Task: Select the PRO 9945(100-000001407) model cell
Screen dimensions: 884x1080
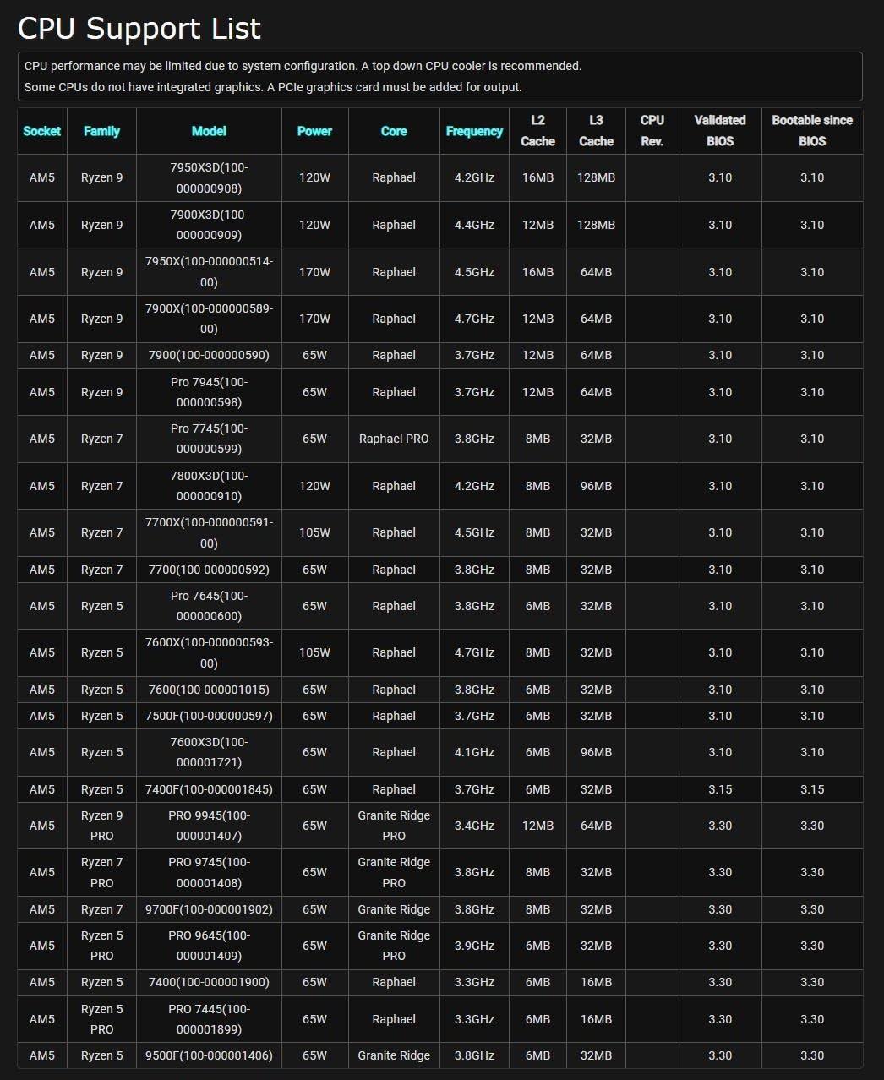Action: [209, 826]
